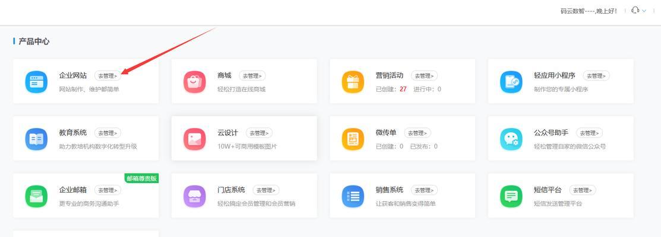Click the 销售系统 list icon
This screenshot has height=237, width=661.
pyautogui.click(x=353, y=196)
